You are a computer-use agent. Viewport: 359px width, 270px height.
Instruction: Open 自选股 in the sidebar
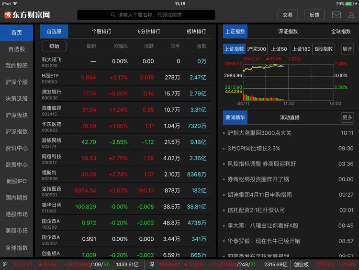pos(16,49)
